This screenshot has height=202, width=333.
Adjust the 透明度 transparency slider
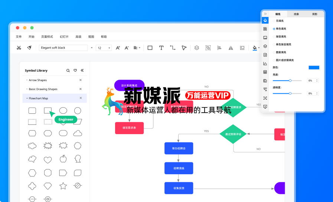(x=287, y=93)
